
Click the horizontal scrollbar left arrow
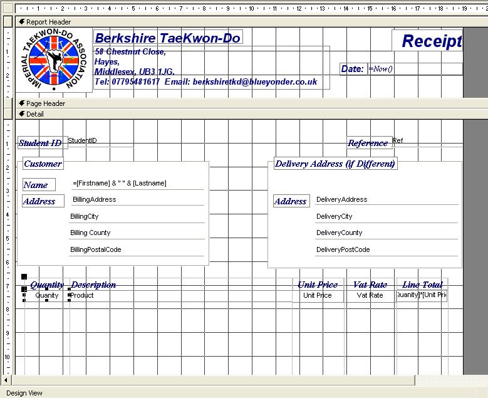point(6,380)
